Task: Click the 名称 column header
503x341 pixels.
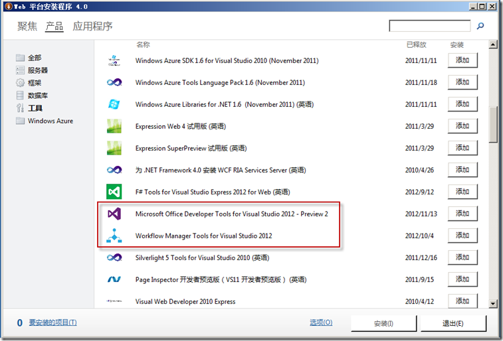Action: point(143,44)
